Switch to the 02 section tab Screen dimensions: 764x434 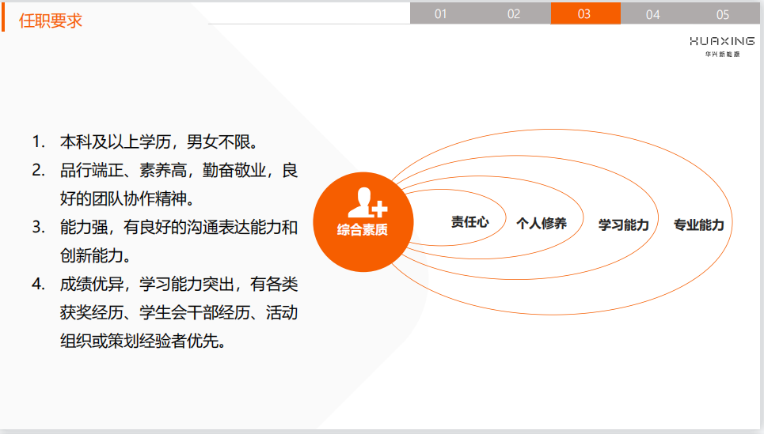[x=514, y=14]
